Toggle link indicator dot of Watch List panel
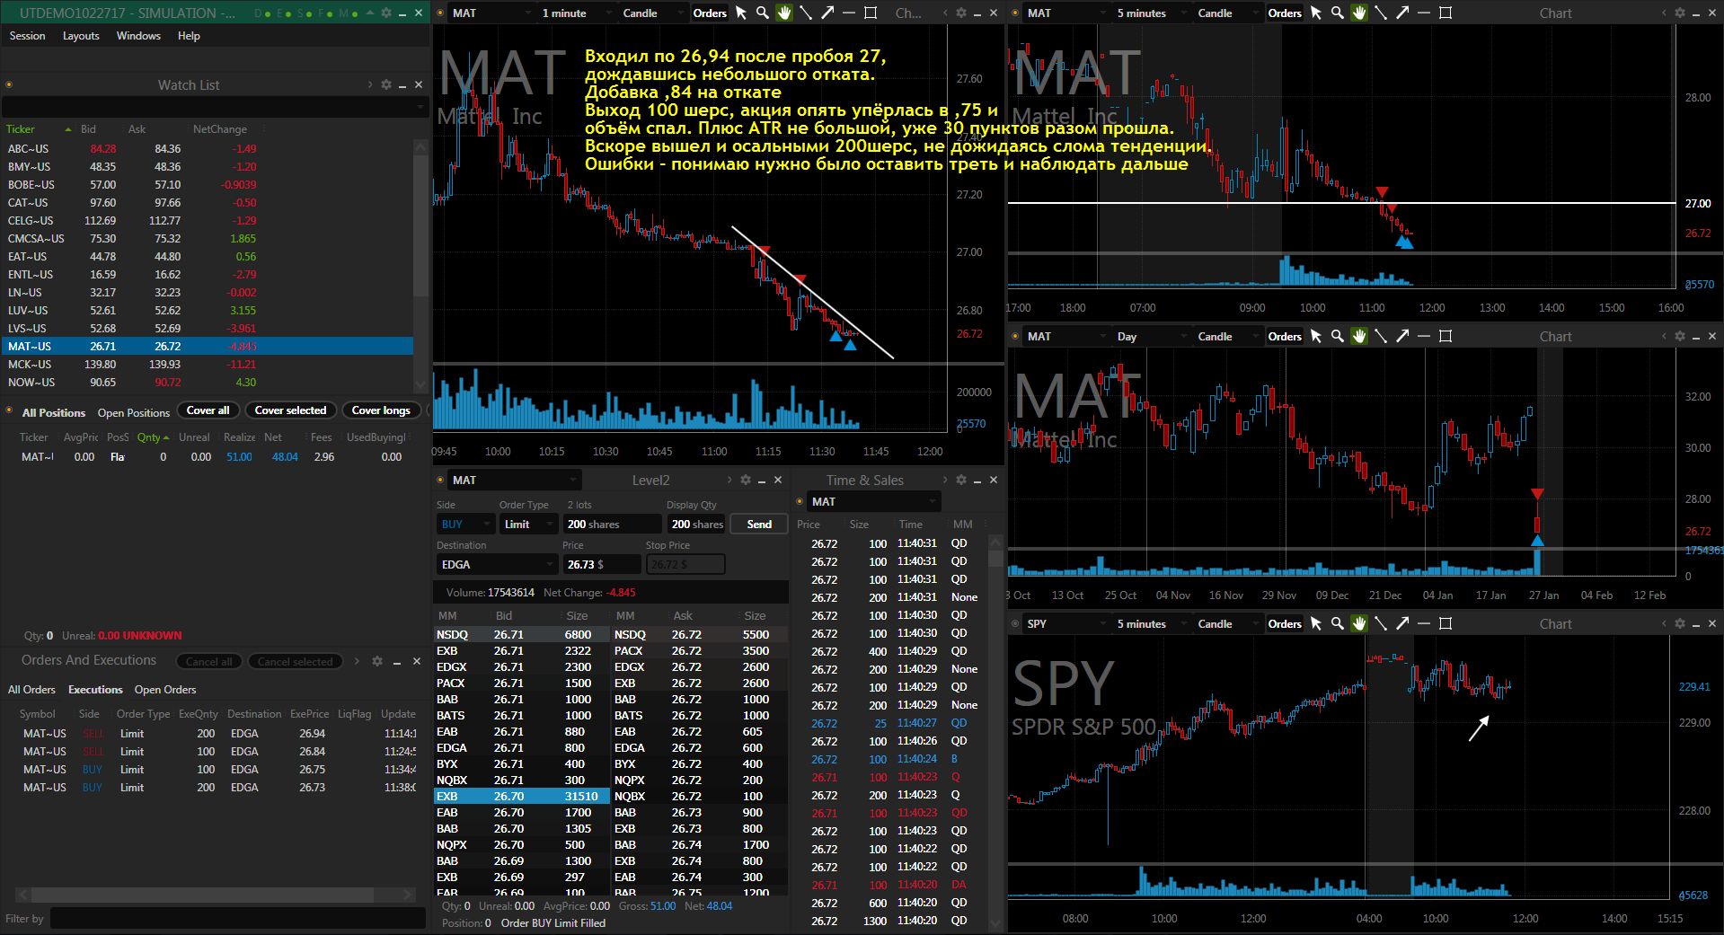1724x935 pixels. click(9, 84)
